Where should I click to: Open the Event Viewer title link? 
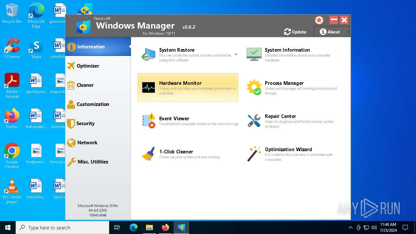(x=174, y=119)
